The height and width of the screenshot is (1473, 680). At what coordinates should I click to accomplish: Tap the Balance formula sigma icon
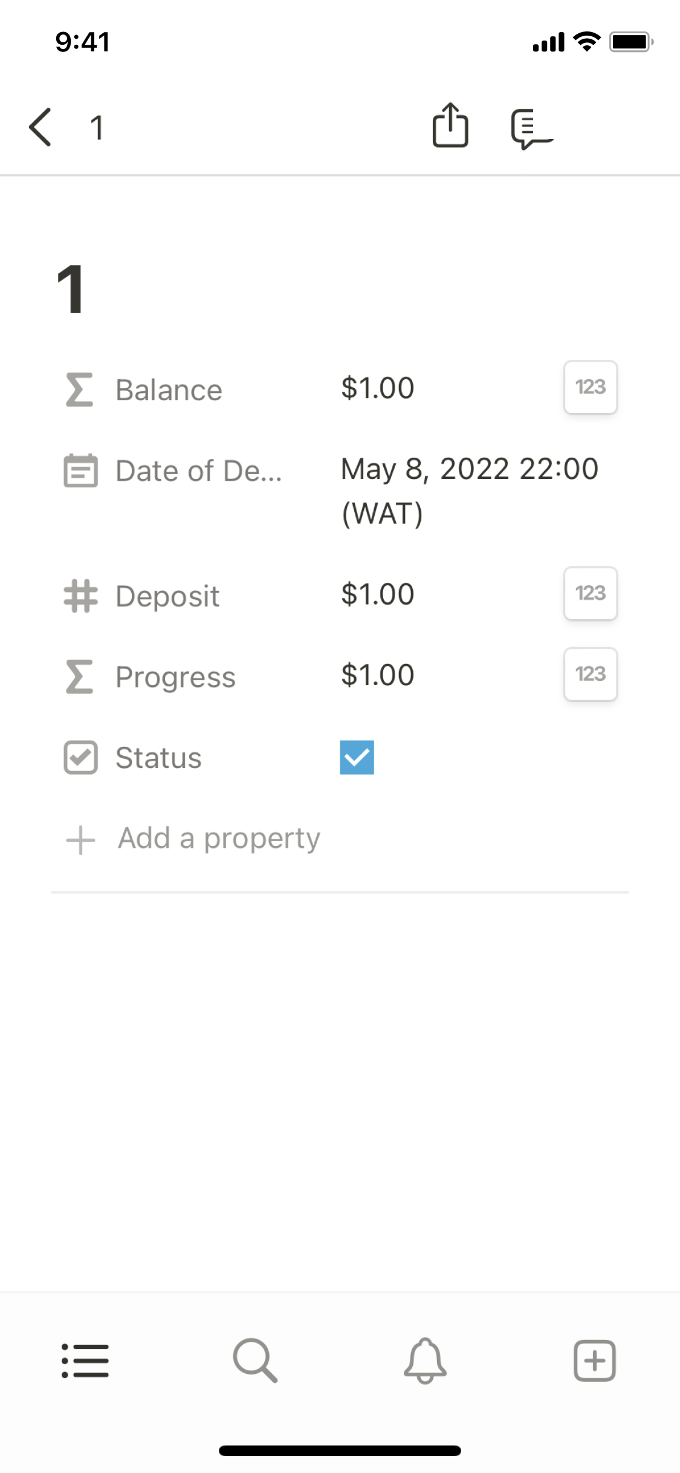[80, 389]
